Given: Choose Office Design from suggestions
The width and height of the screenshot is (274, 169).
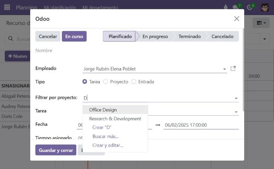Looking at the screenshot, I should tap(115, 110).
